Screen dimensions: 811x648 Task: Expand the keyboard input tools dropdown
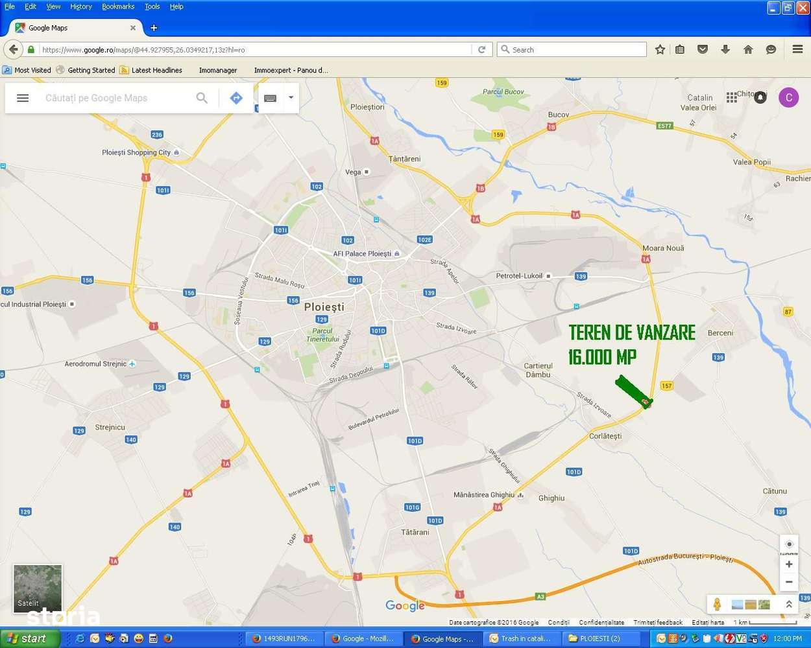coord(291,98)
